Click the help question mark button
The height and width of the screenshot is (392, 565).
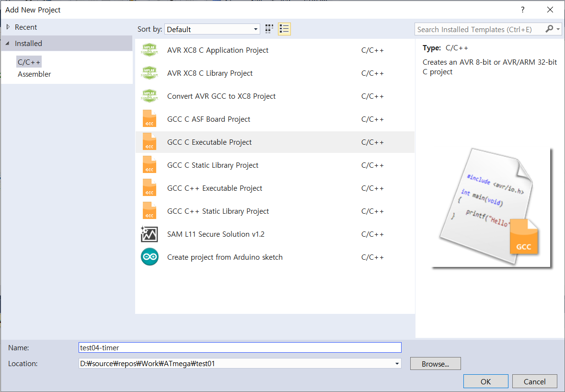[x=522, y=10]
